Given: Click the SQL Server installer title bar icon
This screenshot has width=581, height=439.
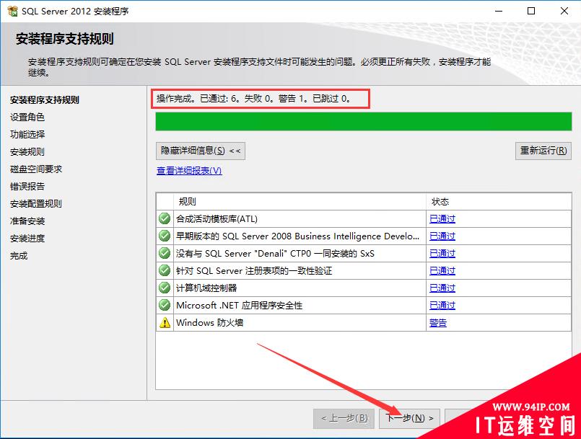Looking at the screenshot, I should 12,11.
